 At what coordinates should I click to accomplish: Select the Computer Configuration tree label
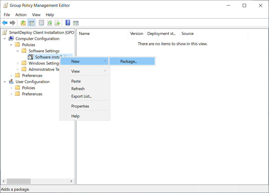tap(37, 39)
